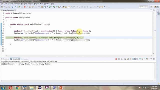Image resolution: width=160 pixels, height=90 pixels.
Task: Close the ArraysDemo.java editor tab
Action: (15, 10)
